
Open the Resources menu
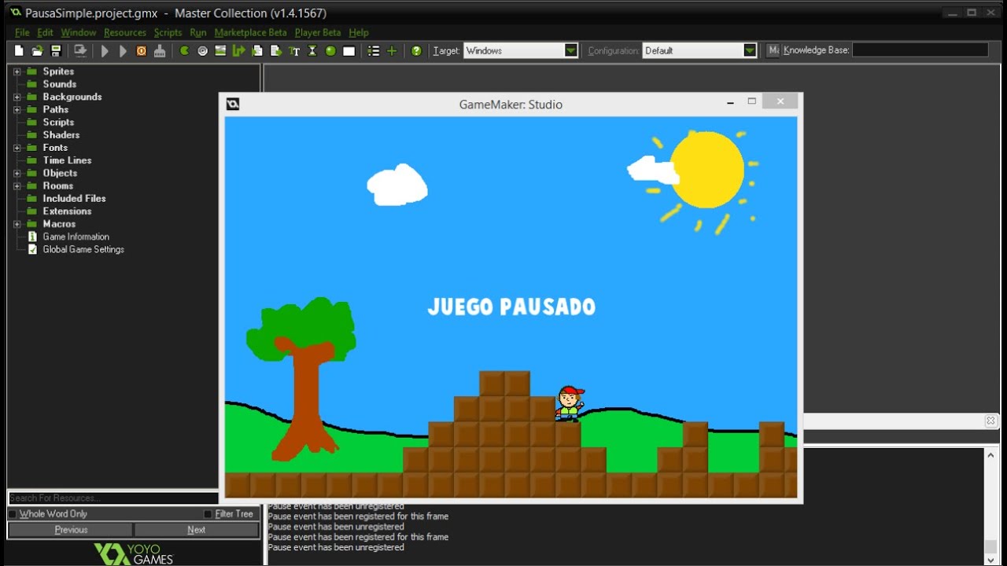(x=125, y=32)
